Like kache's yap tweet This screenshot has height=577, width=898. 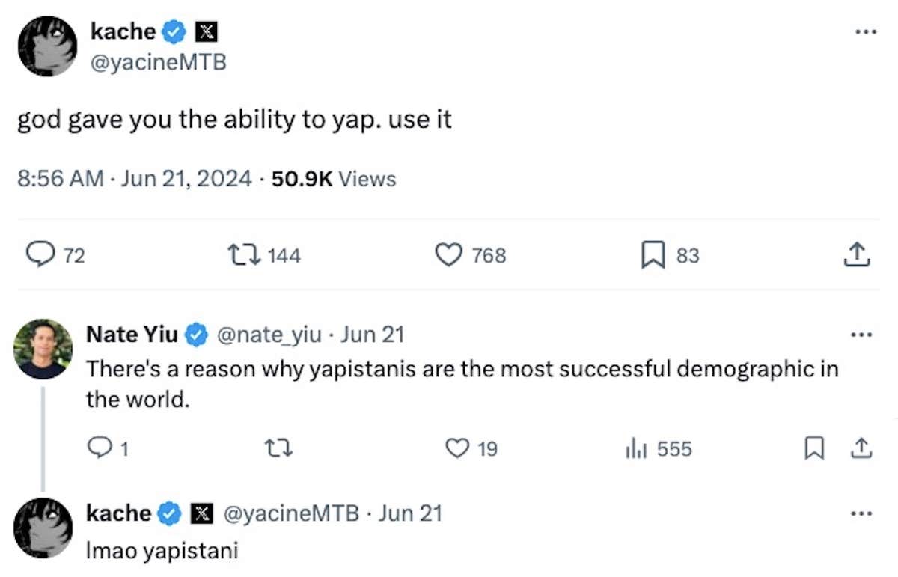447,254
